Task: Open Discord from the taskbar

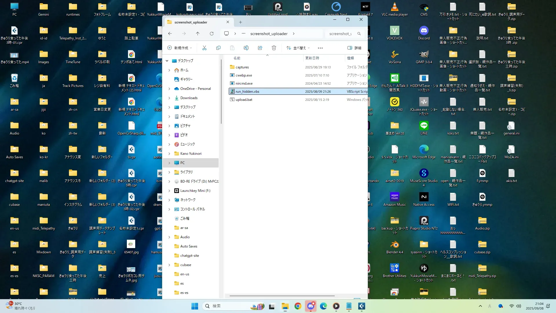Action: coord(311,306)
